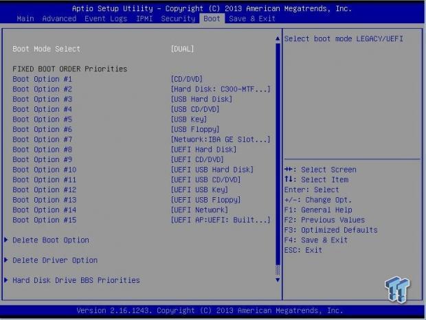Select the Boot tab
Image resolution: width=426 pixels, height=320 pixels.
pyautogui.click(x=212, y=19)
